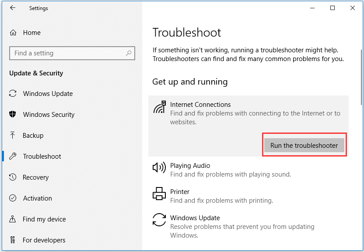
Task: Click Run the troubleshooter
Action: [x=304, y=145]
